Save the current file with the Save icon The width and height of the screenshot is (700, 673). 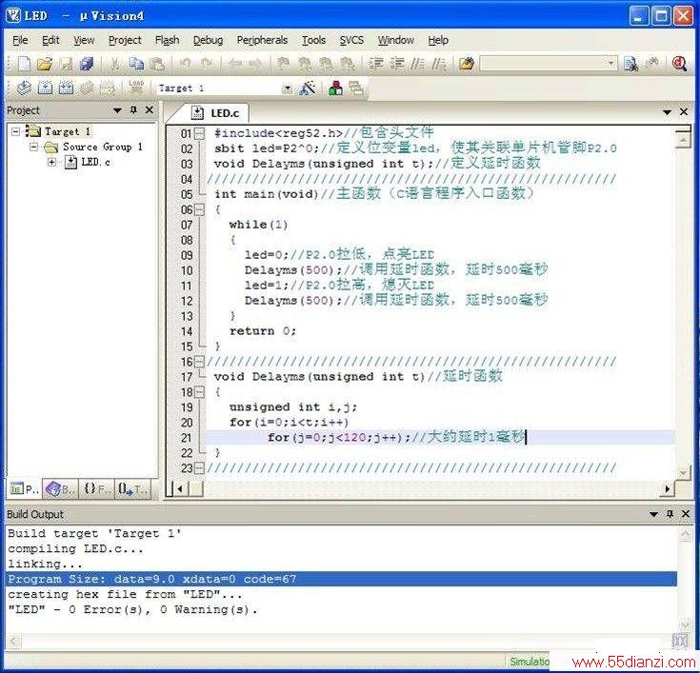click(x=66, y=65)
